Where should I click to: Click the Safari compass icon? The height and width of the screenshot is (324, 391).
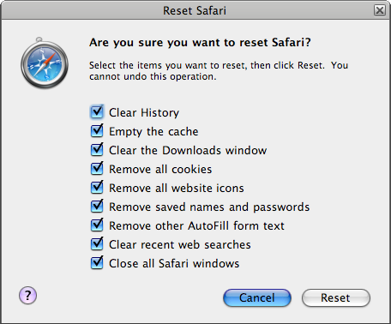point(45,63)
